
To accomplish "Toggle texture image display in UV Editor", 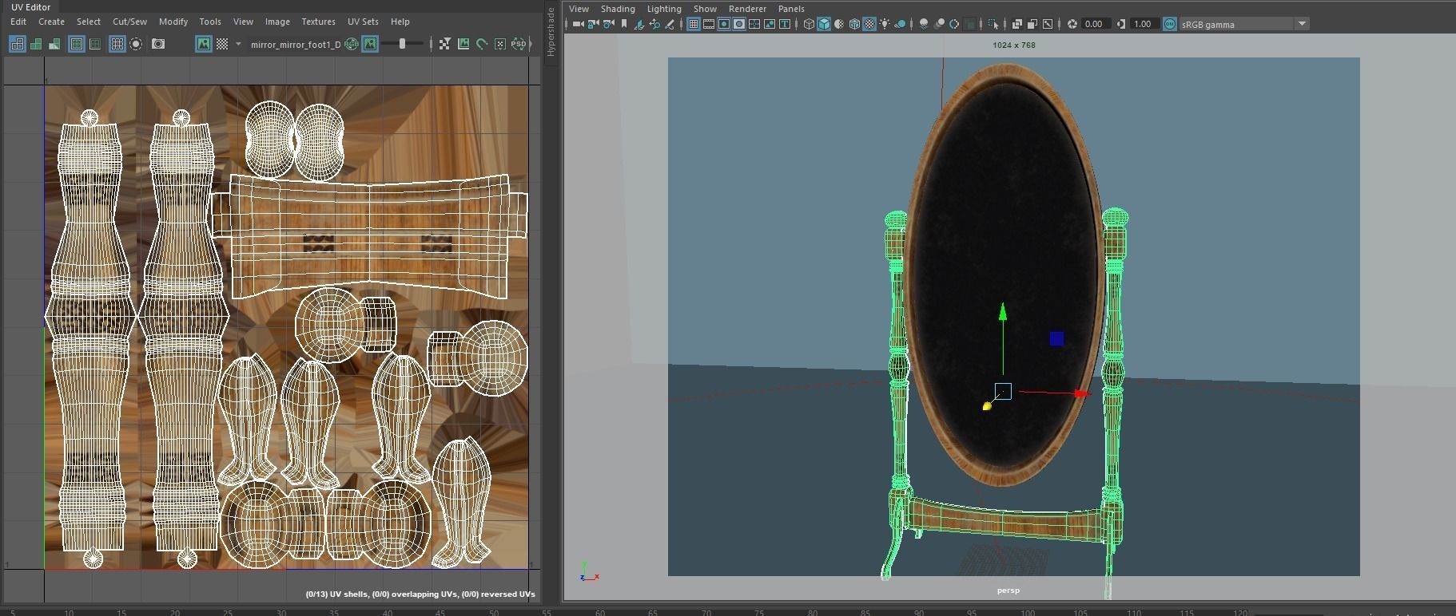I will pos(204,44).
